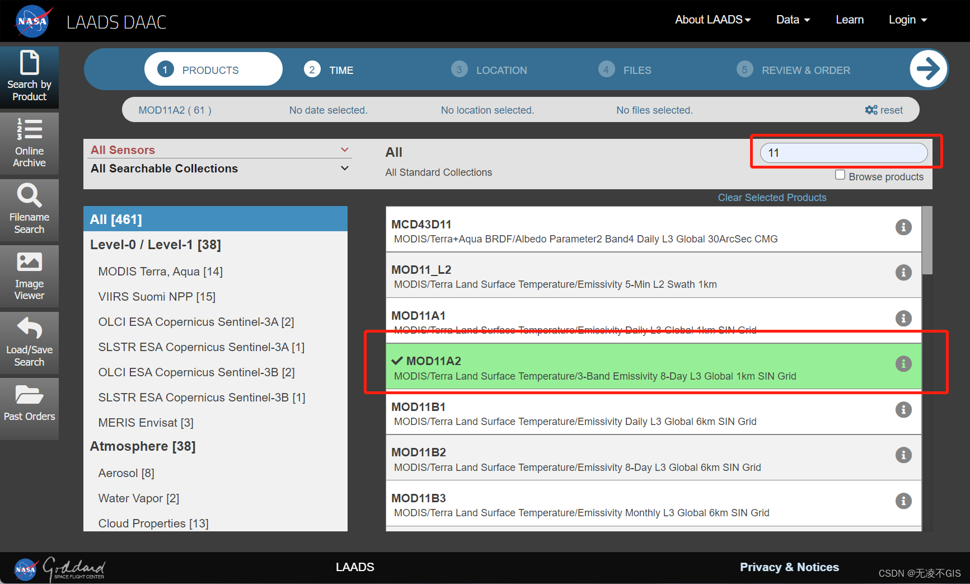This screenshot has width=970, height=584.
Task: Go to step 5 REVIEW & ORDER tab
Action: pyautogui.click(x=793, y=69)
